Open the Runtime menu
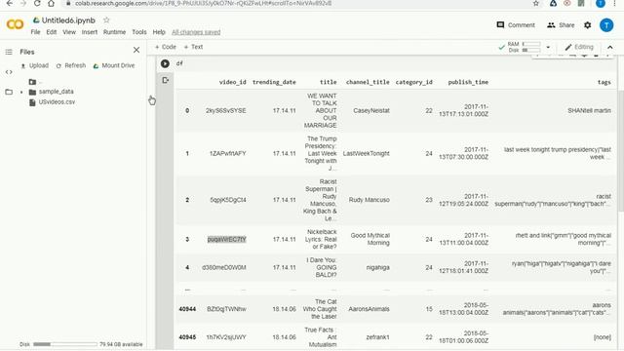624x351 pixels. click(x=115, y=32)
